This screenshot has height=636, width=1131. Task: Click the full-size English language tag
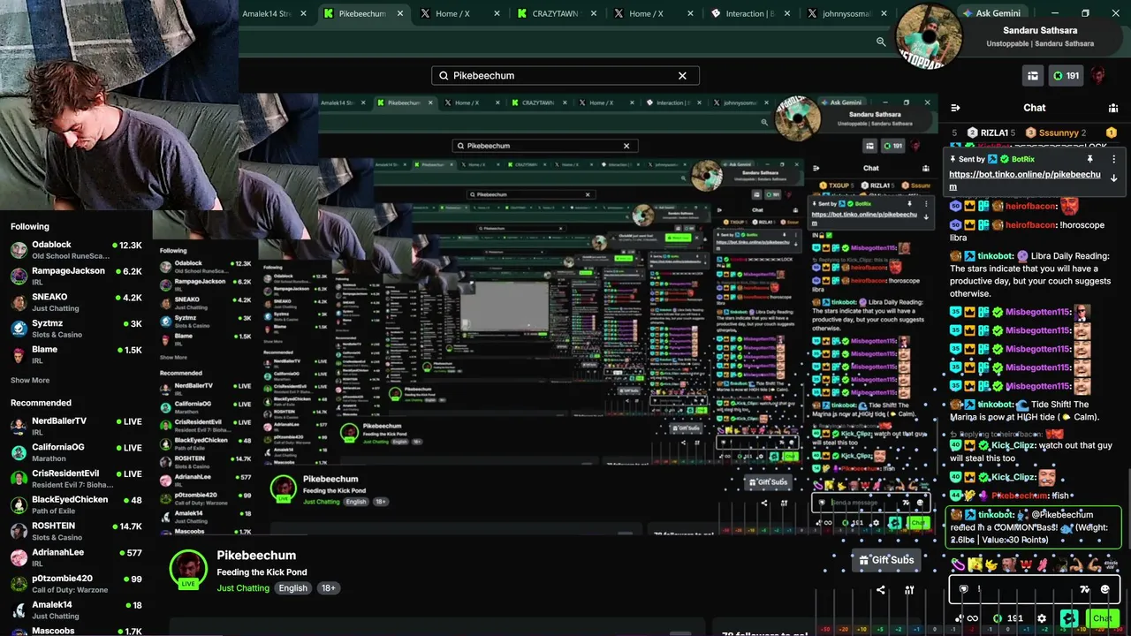(x=293, y=588)
